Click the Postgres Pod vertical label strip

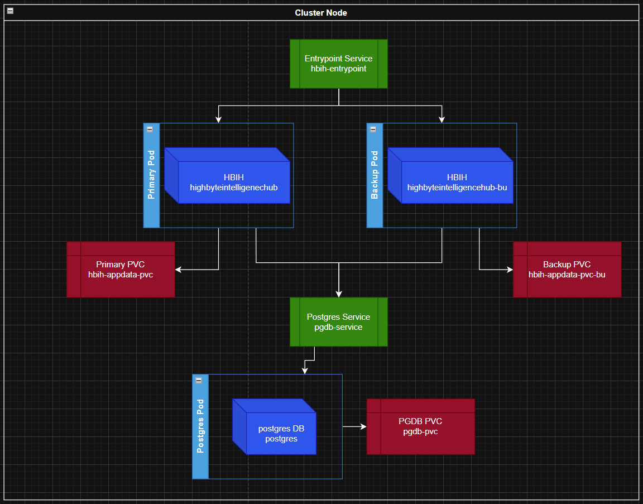[200, 430]
